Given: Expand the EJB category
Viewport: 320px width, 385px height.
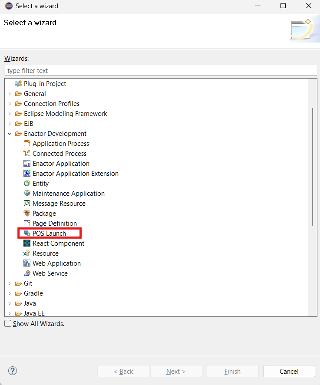Looking at the screenshot, I should tap(10, 124).
